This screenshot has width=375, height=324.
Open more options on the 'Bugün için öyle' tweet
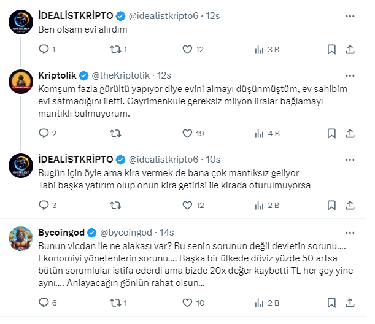[x=350, y=159]
